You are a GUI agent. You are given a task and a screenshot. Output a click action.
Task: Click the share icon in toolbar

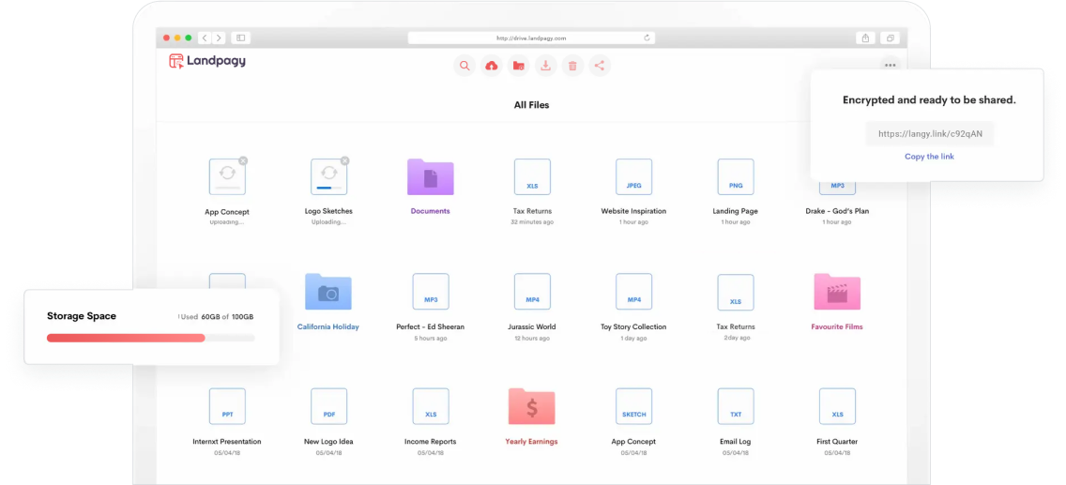point(600,66)
